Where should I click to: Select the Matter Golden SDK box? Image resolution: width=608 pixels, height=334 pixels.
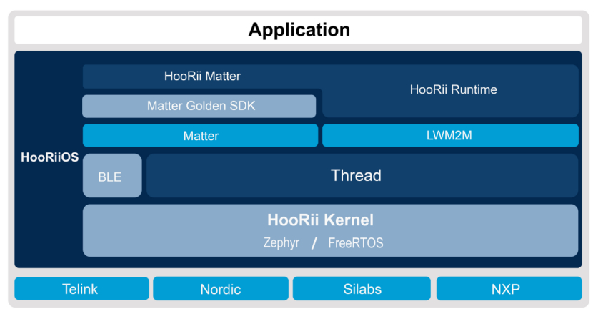click(x=200, y=106)
